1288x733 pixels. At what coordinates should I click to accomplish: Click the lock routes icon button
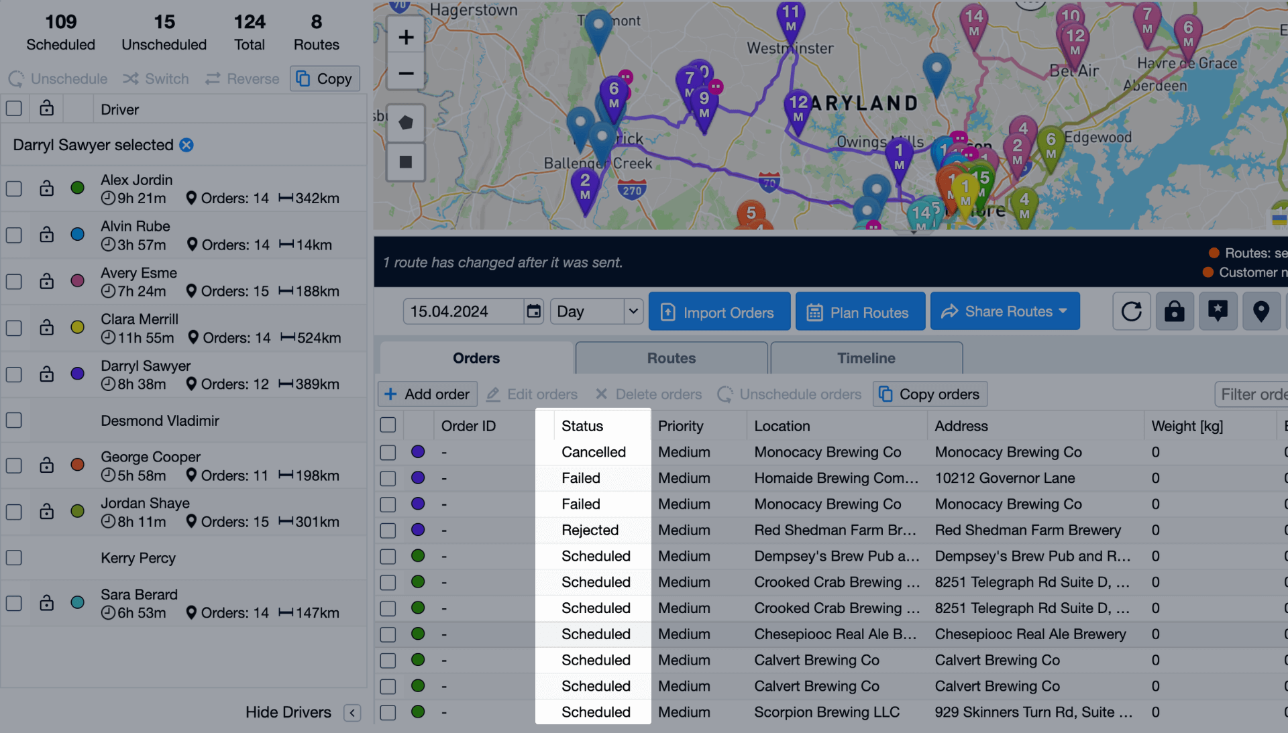1175,311
